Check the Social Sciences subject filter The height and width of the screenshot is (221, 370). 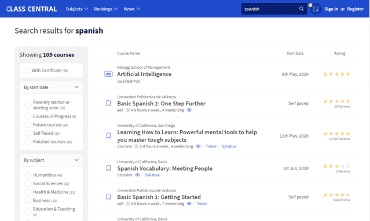[28, 183]
